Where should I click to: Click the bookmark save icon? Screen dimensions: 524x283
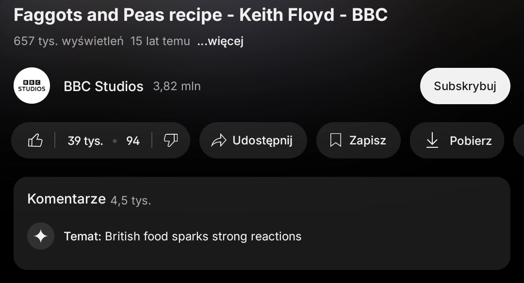[x=335, y=141]
